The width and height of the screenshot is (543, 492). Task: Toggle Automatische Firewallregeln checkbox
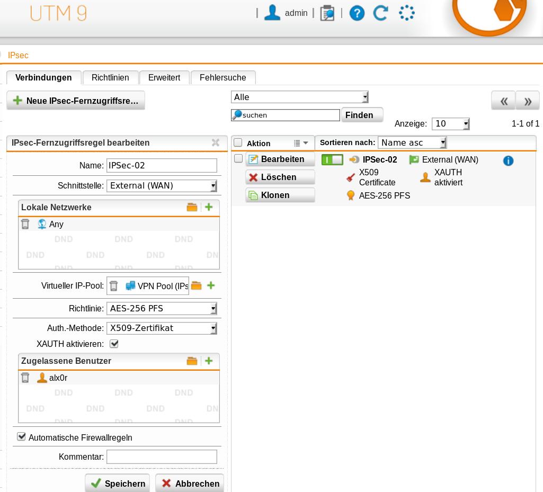coord(22,436)
